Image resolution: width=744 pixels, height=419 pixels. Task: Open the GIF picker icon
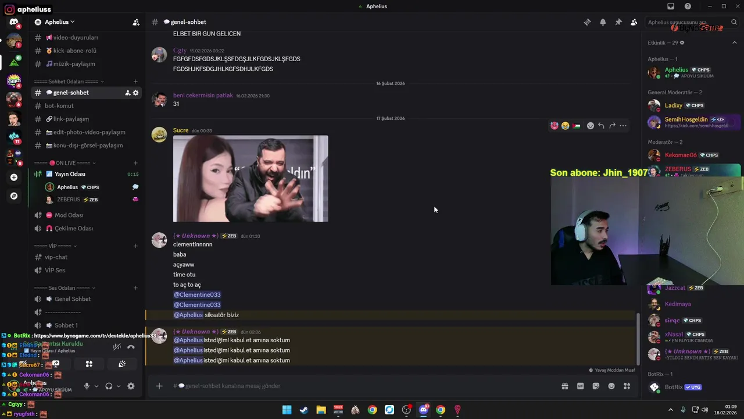580,386
